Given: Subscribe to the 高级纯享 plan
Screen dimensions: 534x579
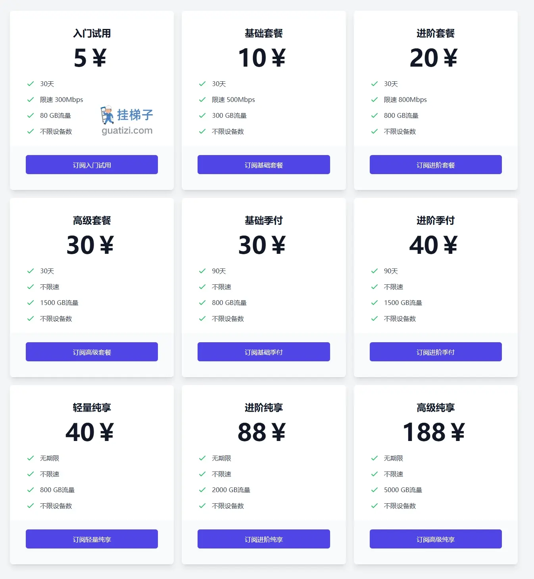Looking at the screenshot, I should pyautogui.click(x=436, y=539).
